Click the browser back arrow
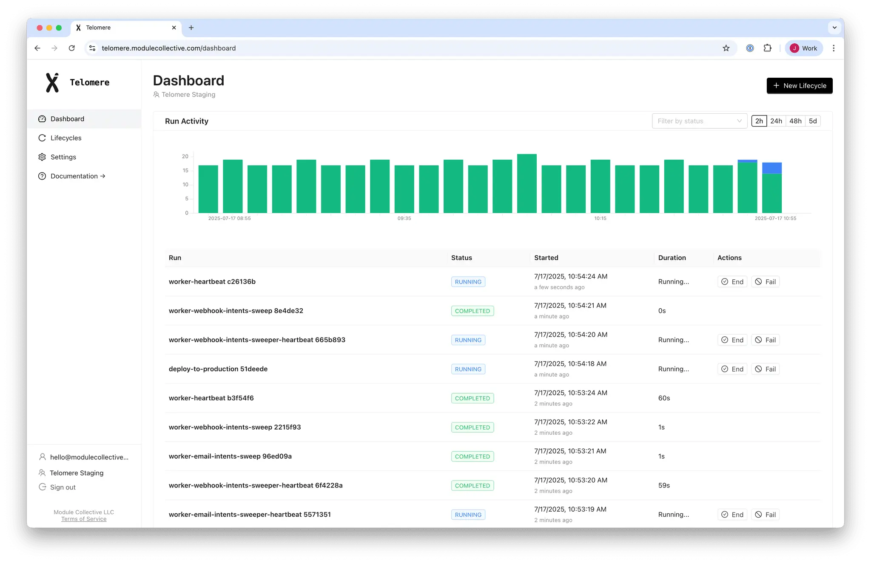The height and width of the screenshot is (563, 871). pos(37,48)
